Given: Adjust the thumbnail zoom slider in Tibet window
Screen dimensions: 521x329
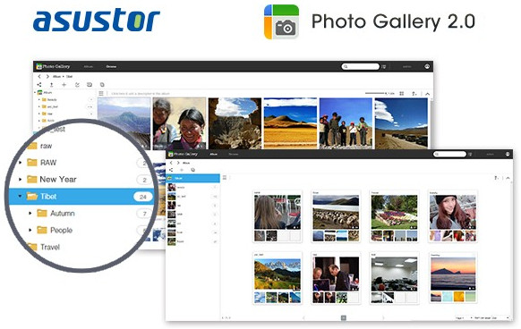Looking at the screenshot, I should [x=375, y=94].
